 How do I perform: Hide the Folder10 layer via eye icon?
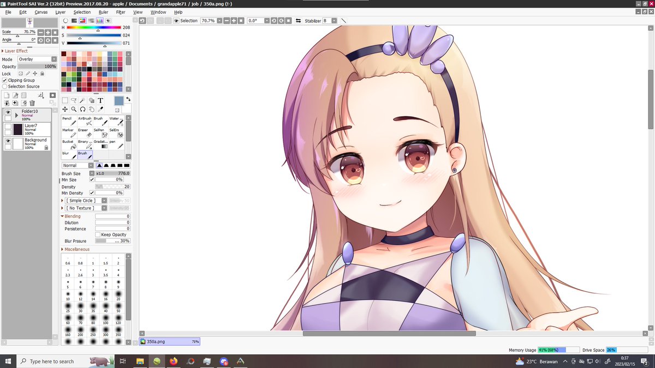8,112
